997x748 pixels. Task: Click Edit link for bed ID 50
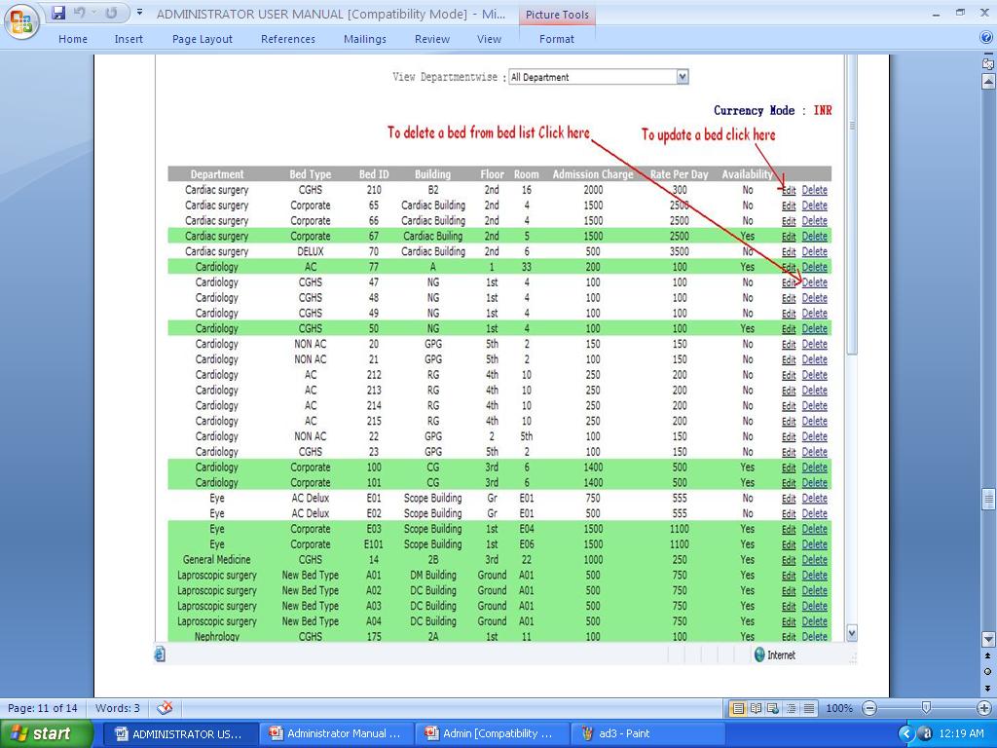click(789, 329)
